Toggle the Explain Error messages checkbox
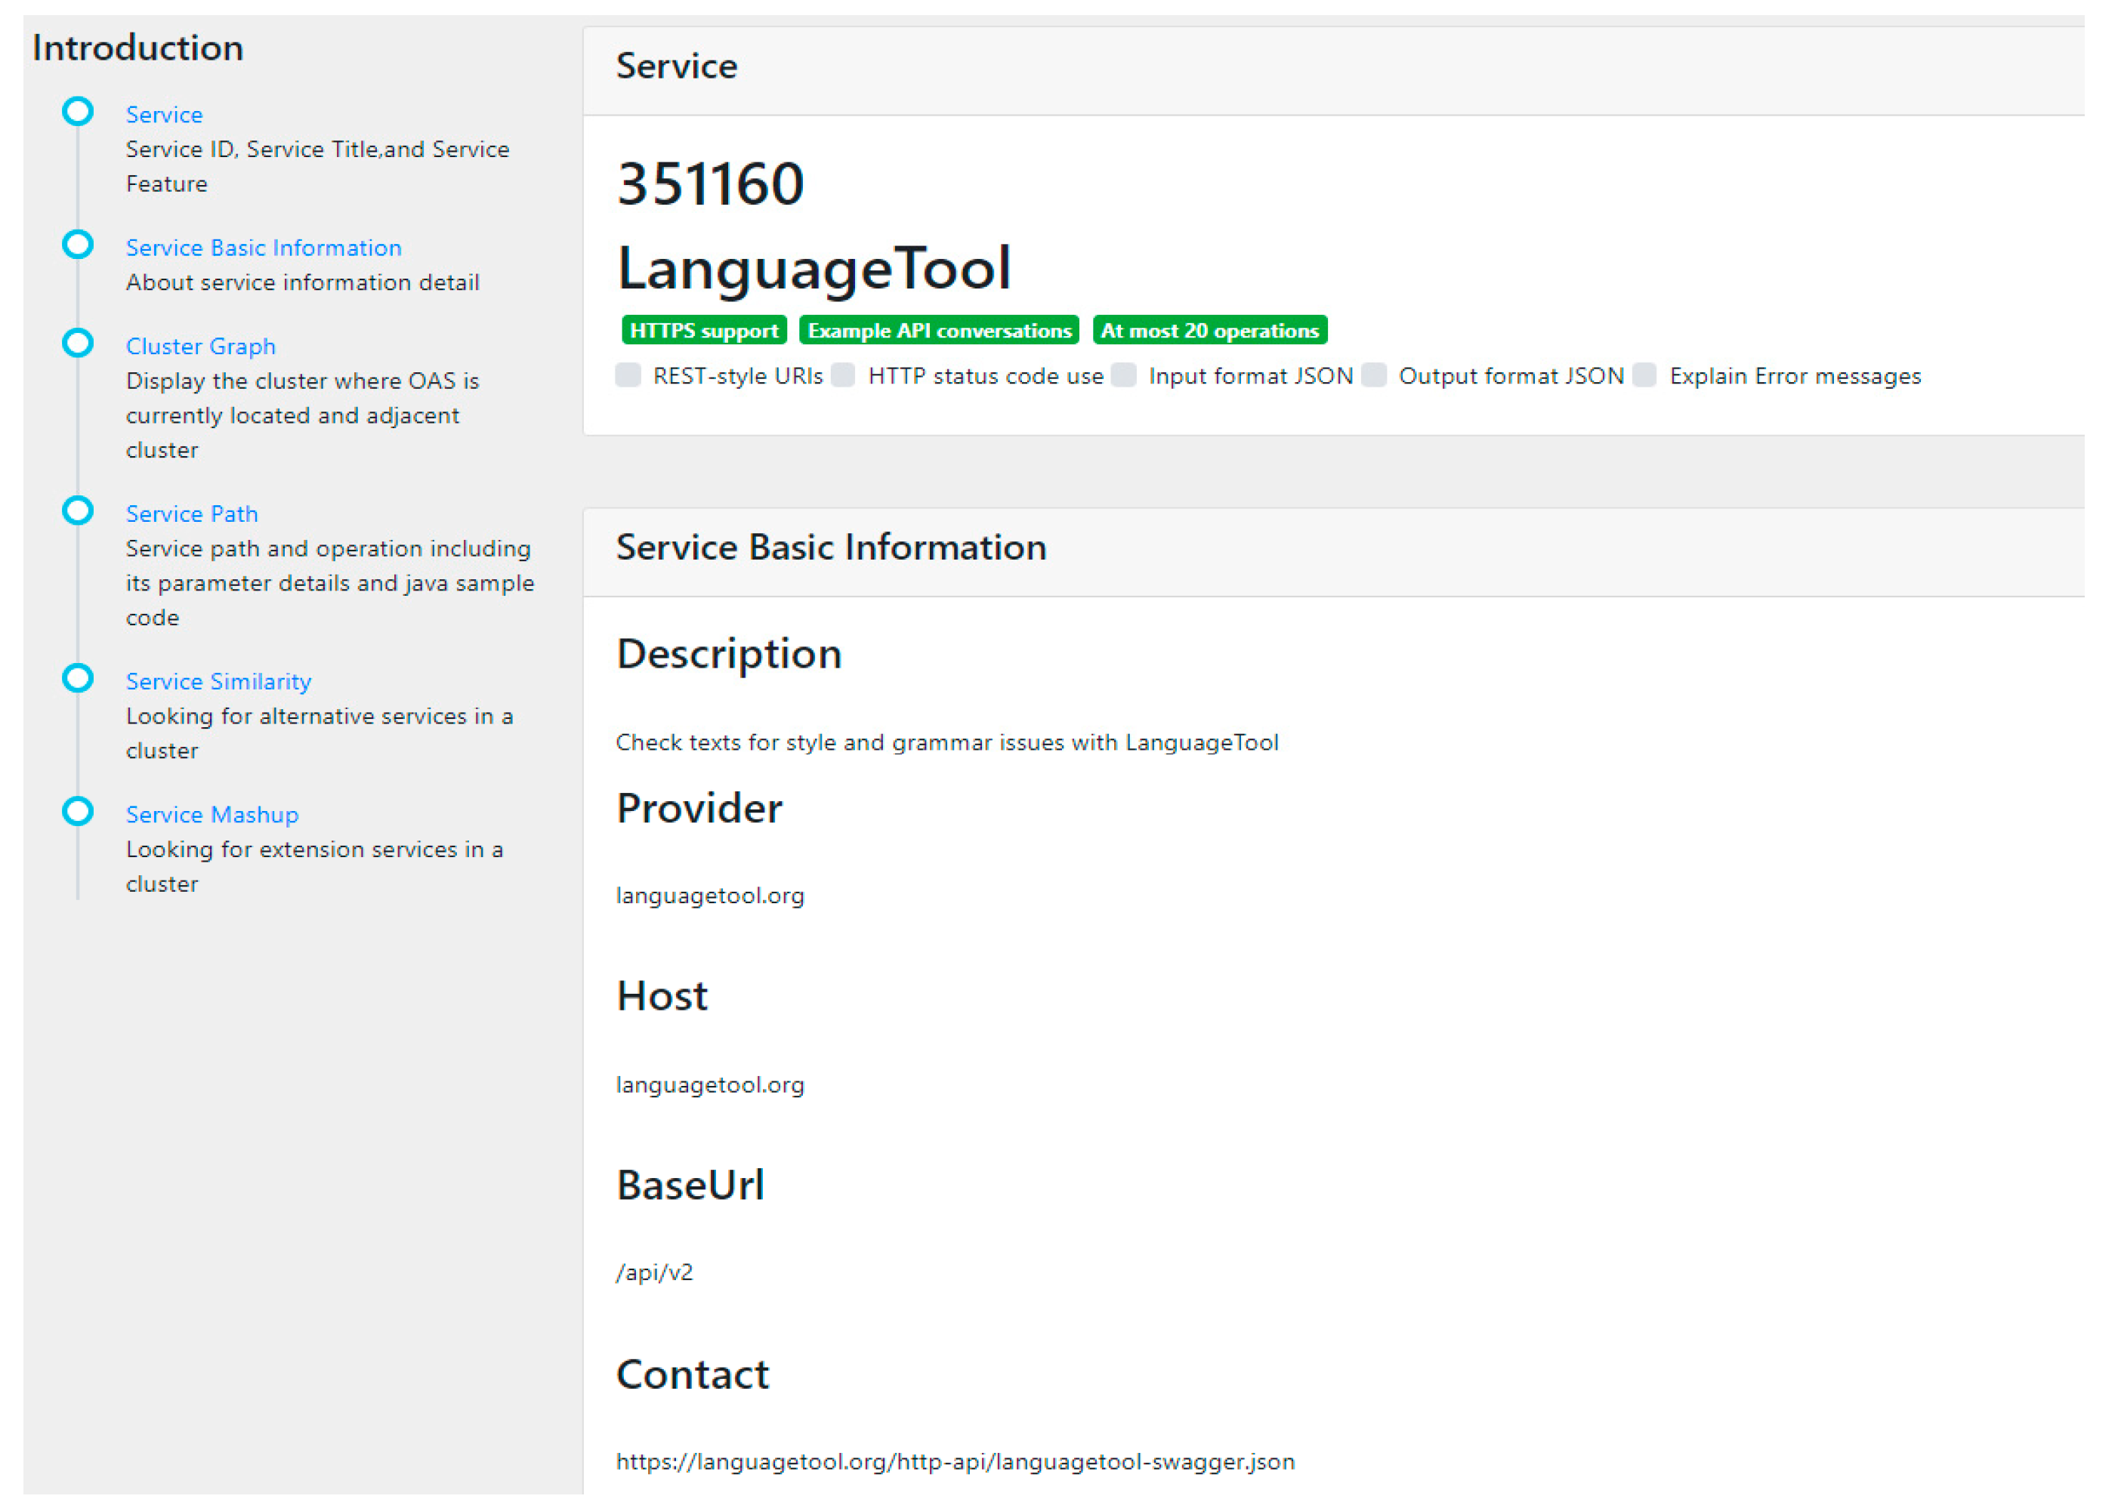The width and height of the screenshot is (2121, 1505). coord(1645,375)
